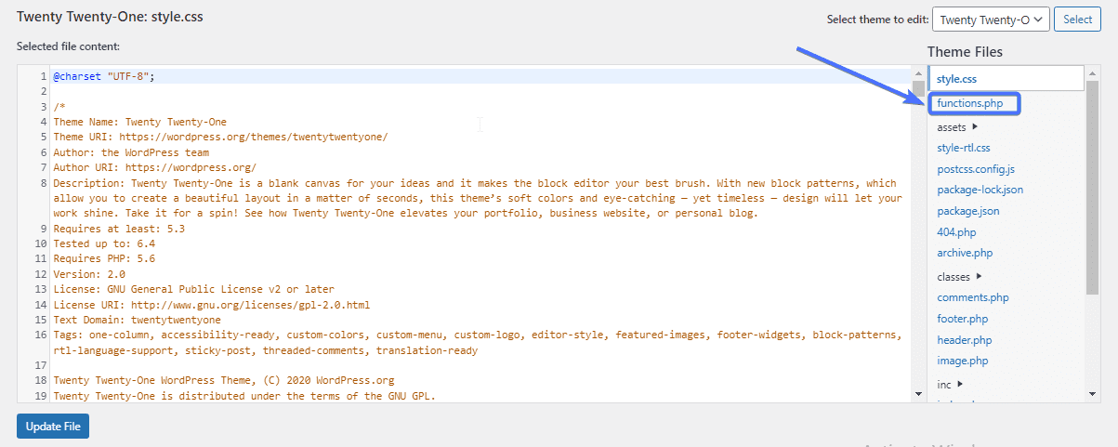Open the theme selection dropdown

coord(991,19)
